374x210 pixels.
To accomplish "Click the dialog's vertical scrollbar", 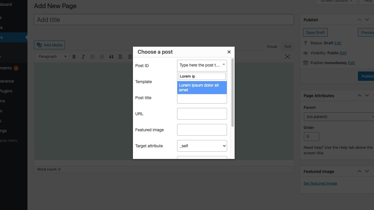I will [x=233, y=93].
